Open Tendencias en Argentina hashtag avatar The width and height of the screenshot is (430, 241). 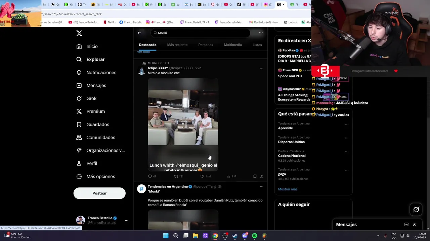pyautogui.click(x=141, y=189)
